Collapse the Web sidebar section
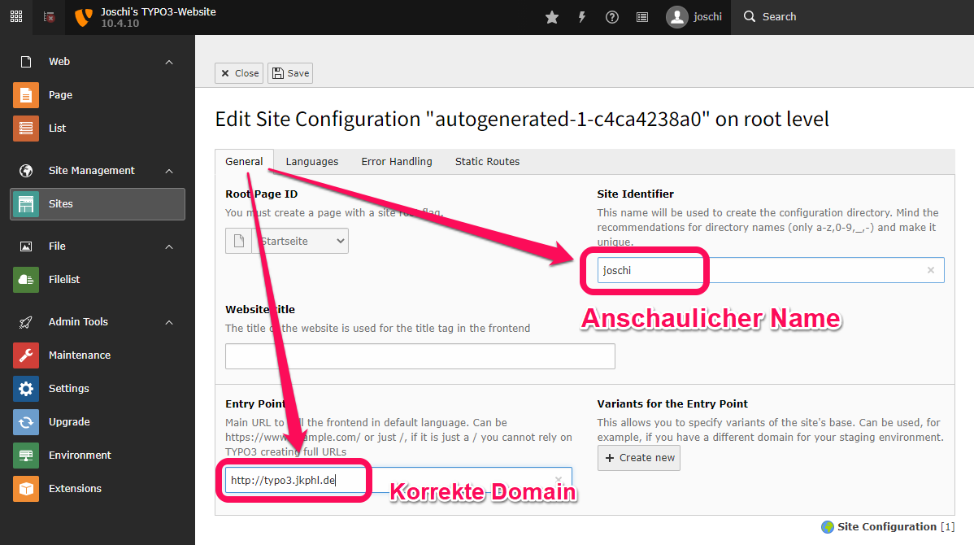 (168, 61)
